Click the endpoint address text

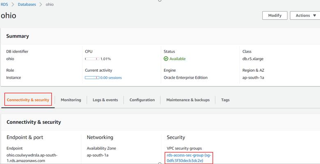click(32, 158)
